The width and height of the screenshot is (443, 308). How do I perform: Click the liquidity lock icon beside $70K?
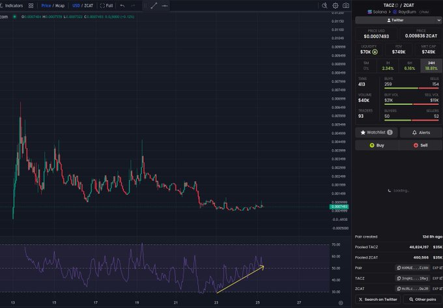pyautogui.click(x=375, y=51)
